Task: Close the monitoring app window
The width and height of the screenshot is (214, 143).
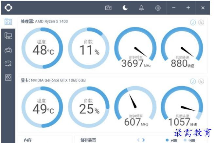Action: click(203, 8)
